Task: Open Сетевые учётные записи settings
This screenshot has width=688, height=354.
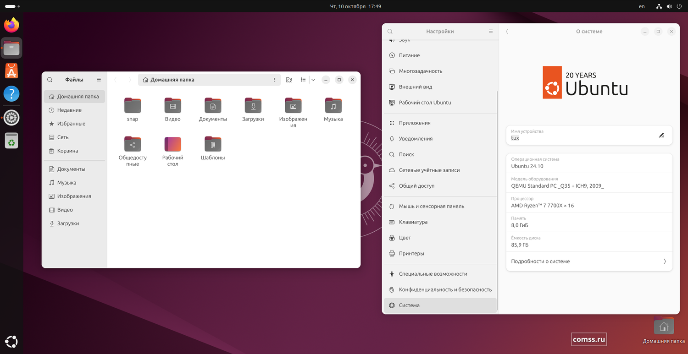Action: (x=440, y=170)
